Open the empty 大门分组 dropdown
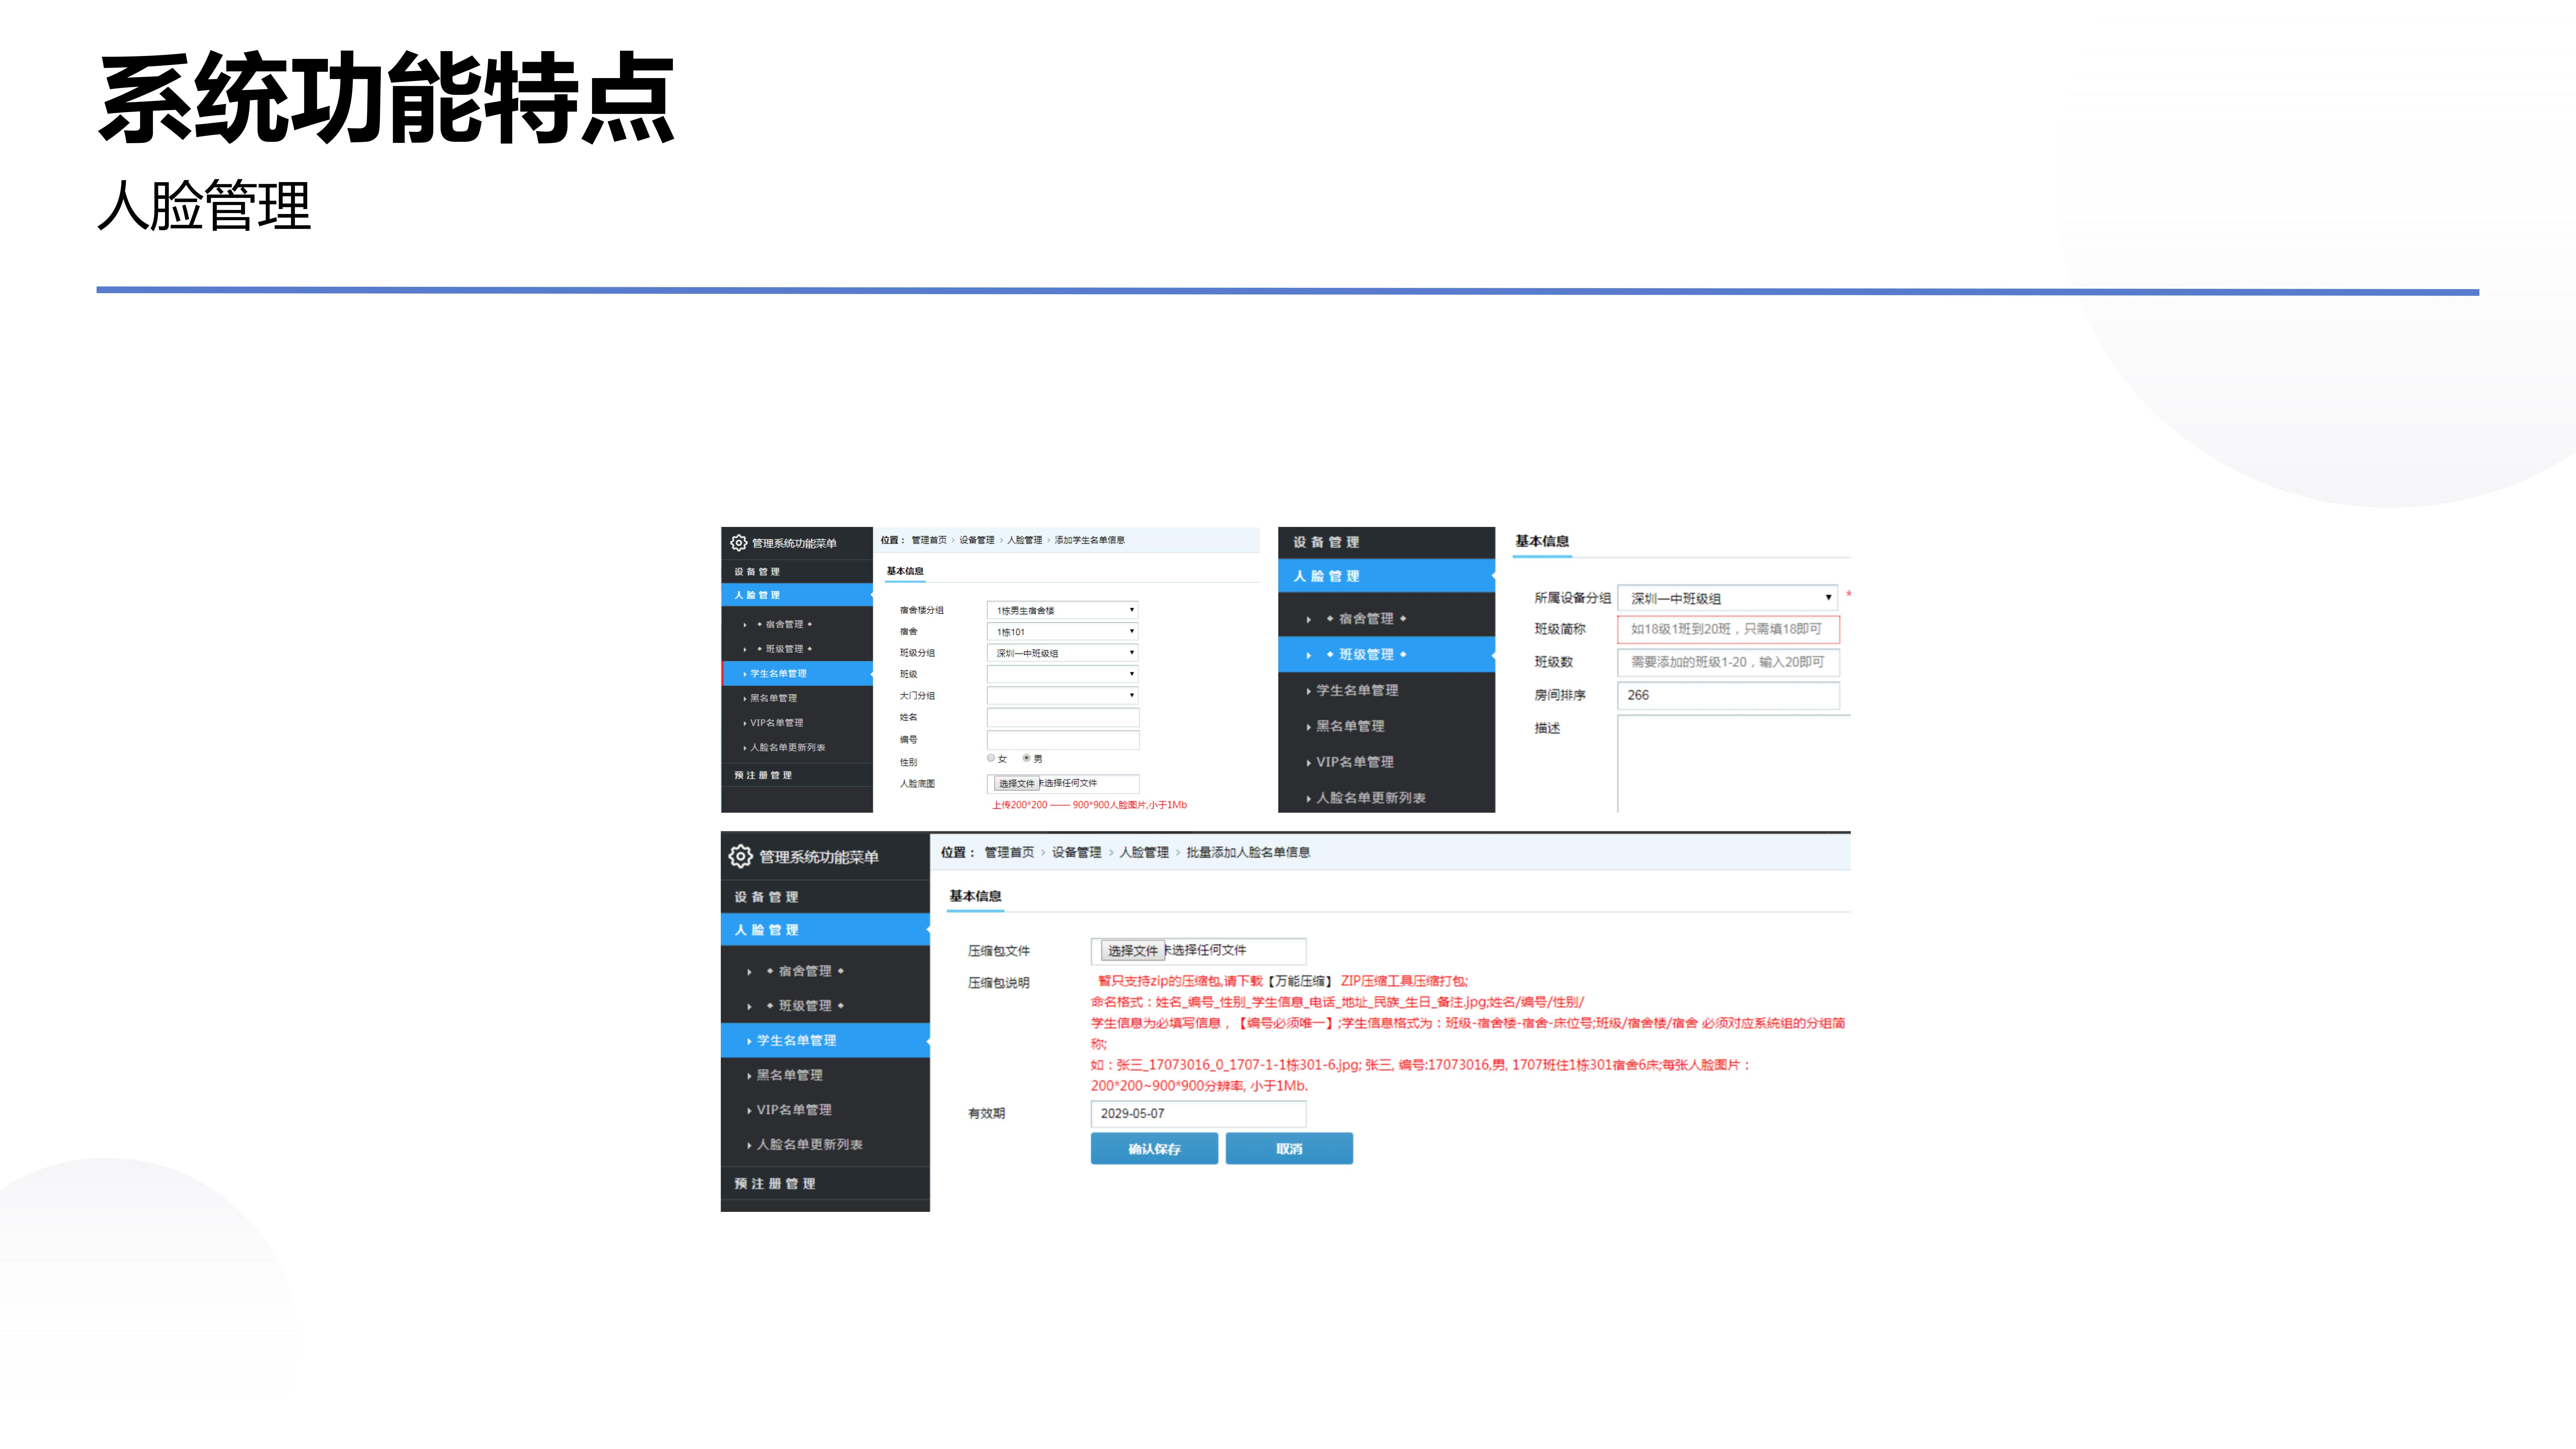Screen dimensions: 2576x1449 1062,695
